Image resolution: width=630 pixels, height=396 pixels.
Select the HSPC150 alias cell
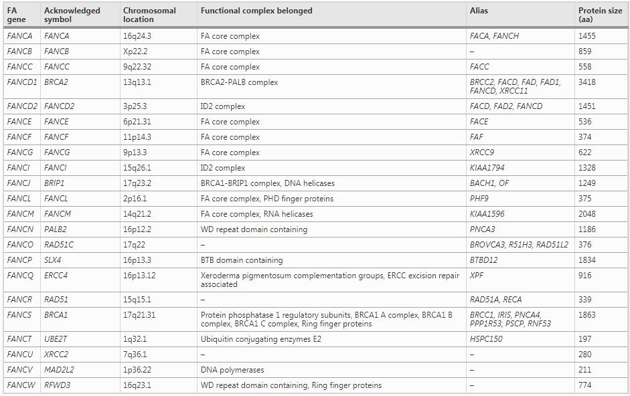(x=486, y=339)
